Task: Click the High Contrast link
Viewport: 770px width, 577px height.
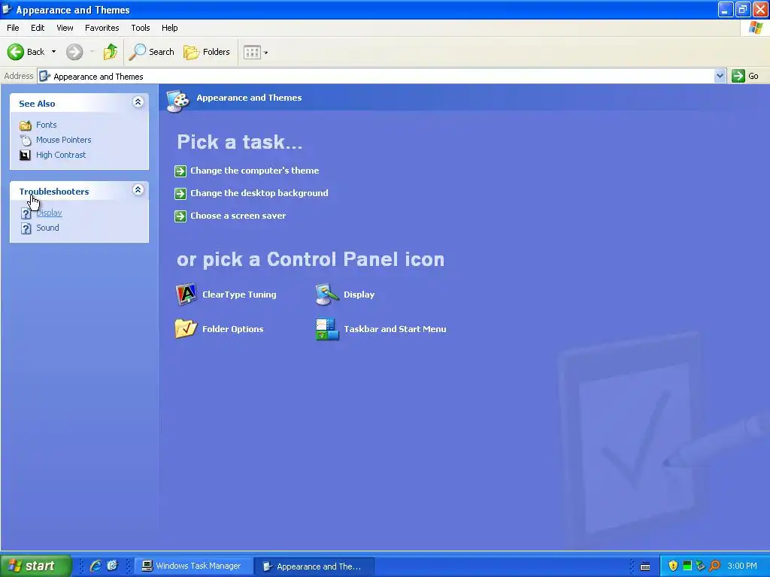Action: point(61,155)
